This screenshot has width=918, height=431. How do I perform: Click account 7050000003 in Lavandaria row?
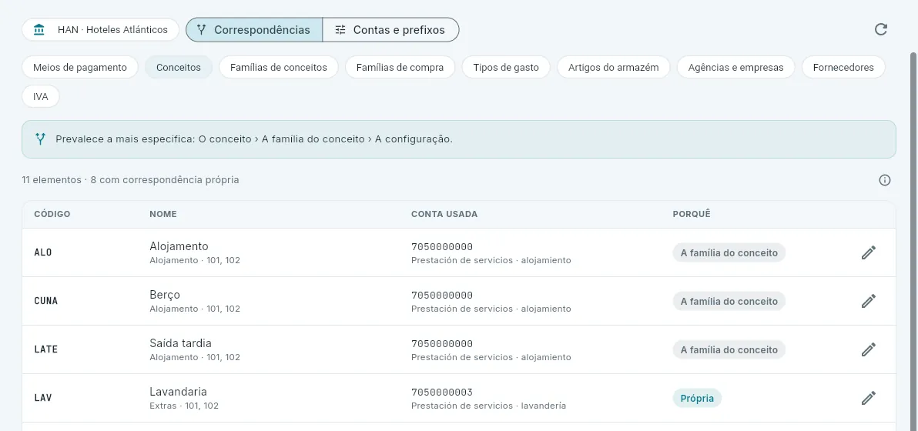pos(442,392)
